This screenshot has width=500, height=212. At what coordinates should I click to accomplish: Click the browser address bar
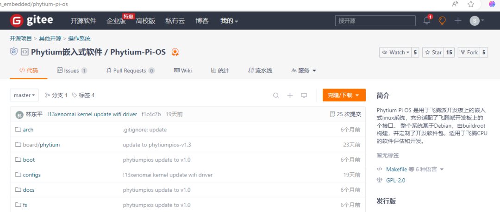[223, 5]
